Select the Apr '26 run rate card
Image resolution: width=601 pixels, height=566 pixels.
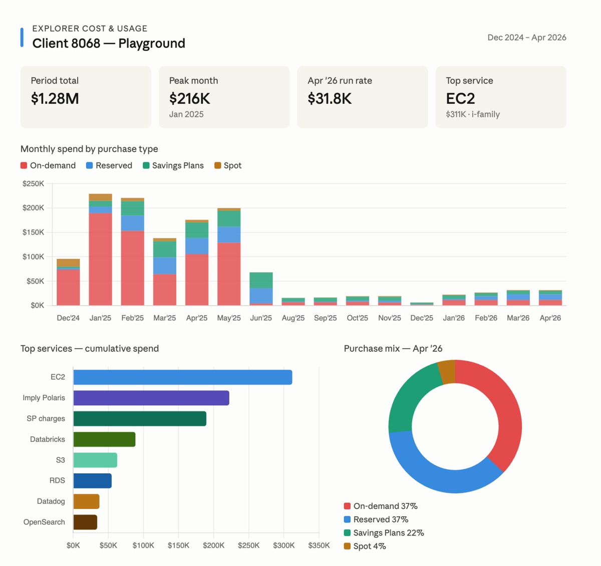pyautogui.click(x=362, y=97)
